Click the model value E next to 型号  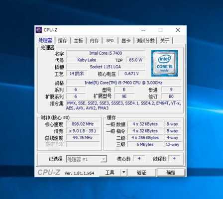coord(124,90)
